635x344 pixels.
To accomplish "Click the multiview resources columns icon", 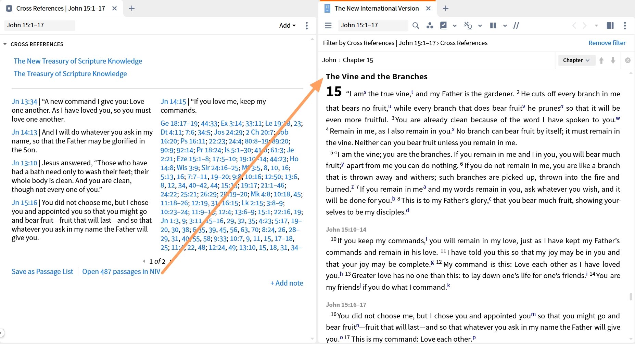I will pyautogui.click(x=493, y=25).
